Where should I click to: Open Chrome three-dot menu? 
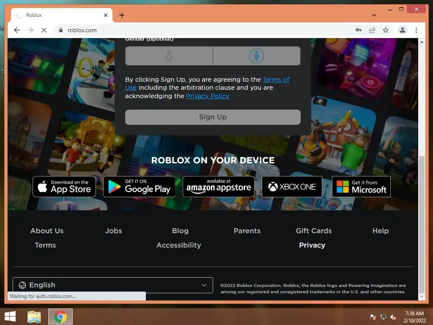point(416,30)
